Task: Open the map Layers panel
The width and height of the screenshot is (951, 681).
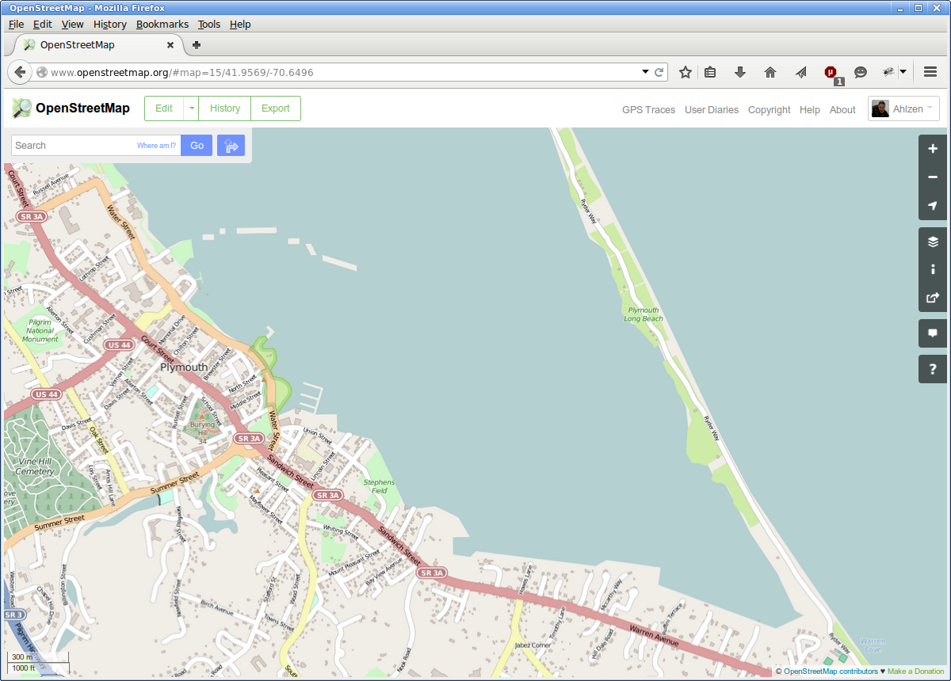Action: 933,242
